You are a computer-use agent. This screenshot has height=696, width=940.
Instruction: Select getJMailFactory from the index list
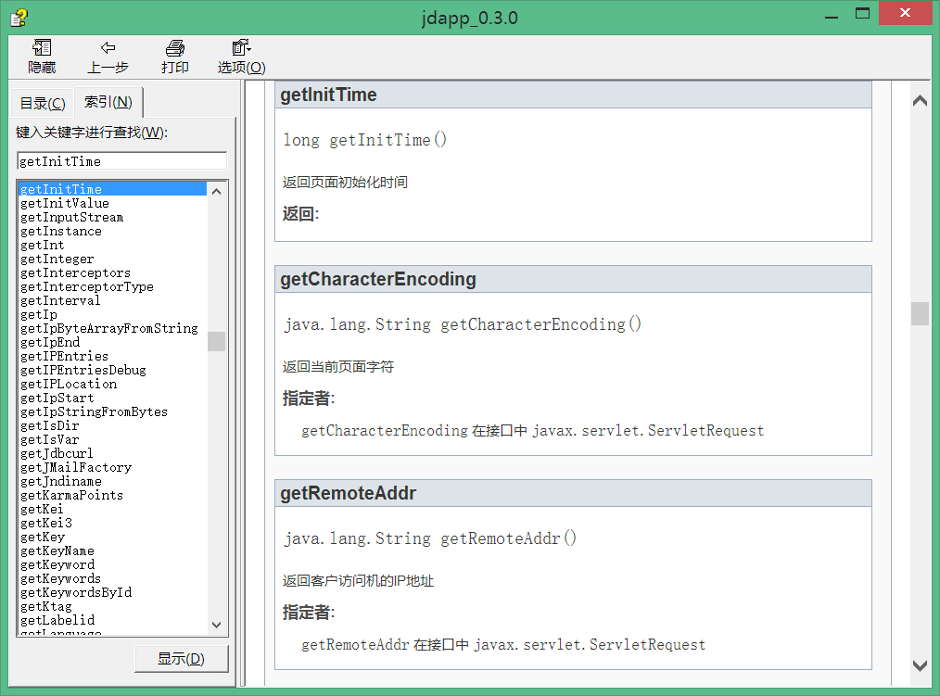click(75, 467)
